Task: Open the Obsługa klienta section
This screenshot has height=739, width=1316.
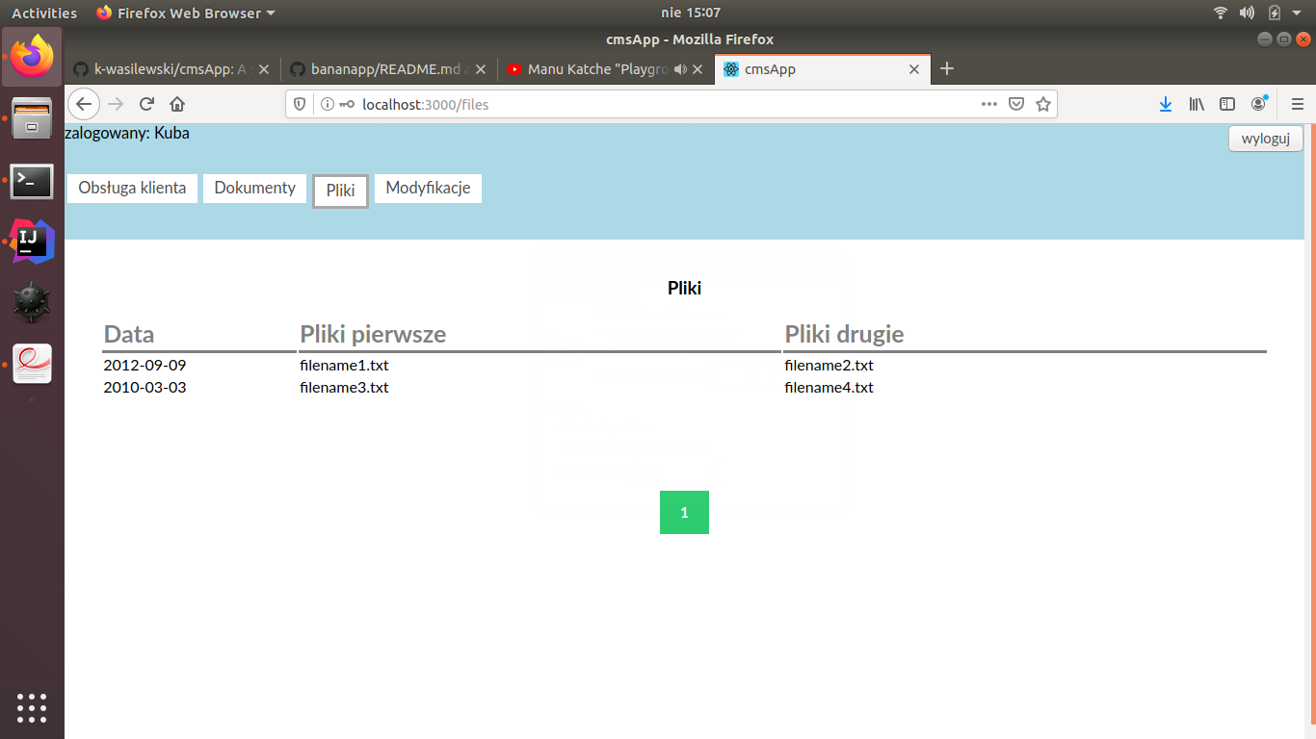Action: pos(132,188)
